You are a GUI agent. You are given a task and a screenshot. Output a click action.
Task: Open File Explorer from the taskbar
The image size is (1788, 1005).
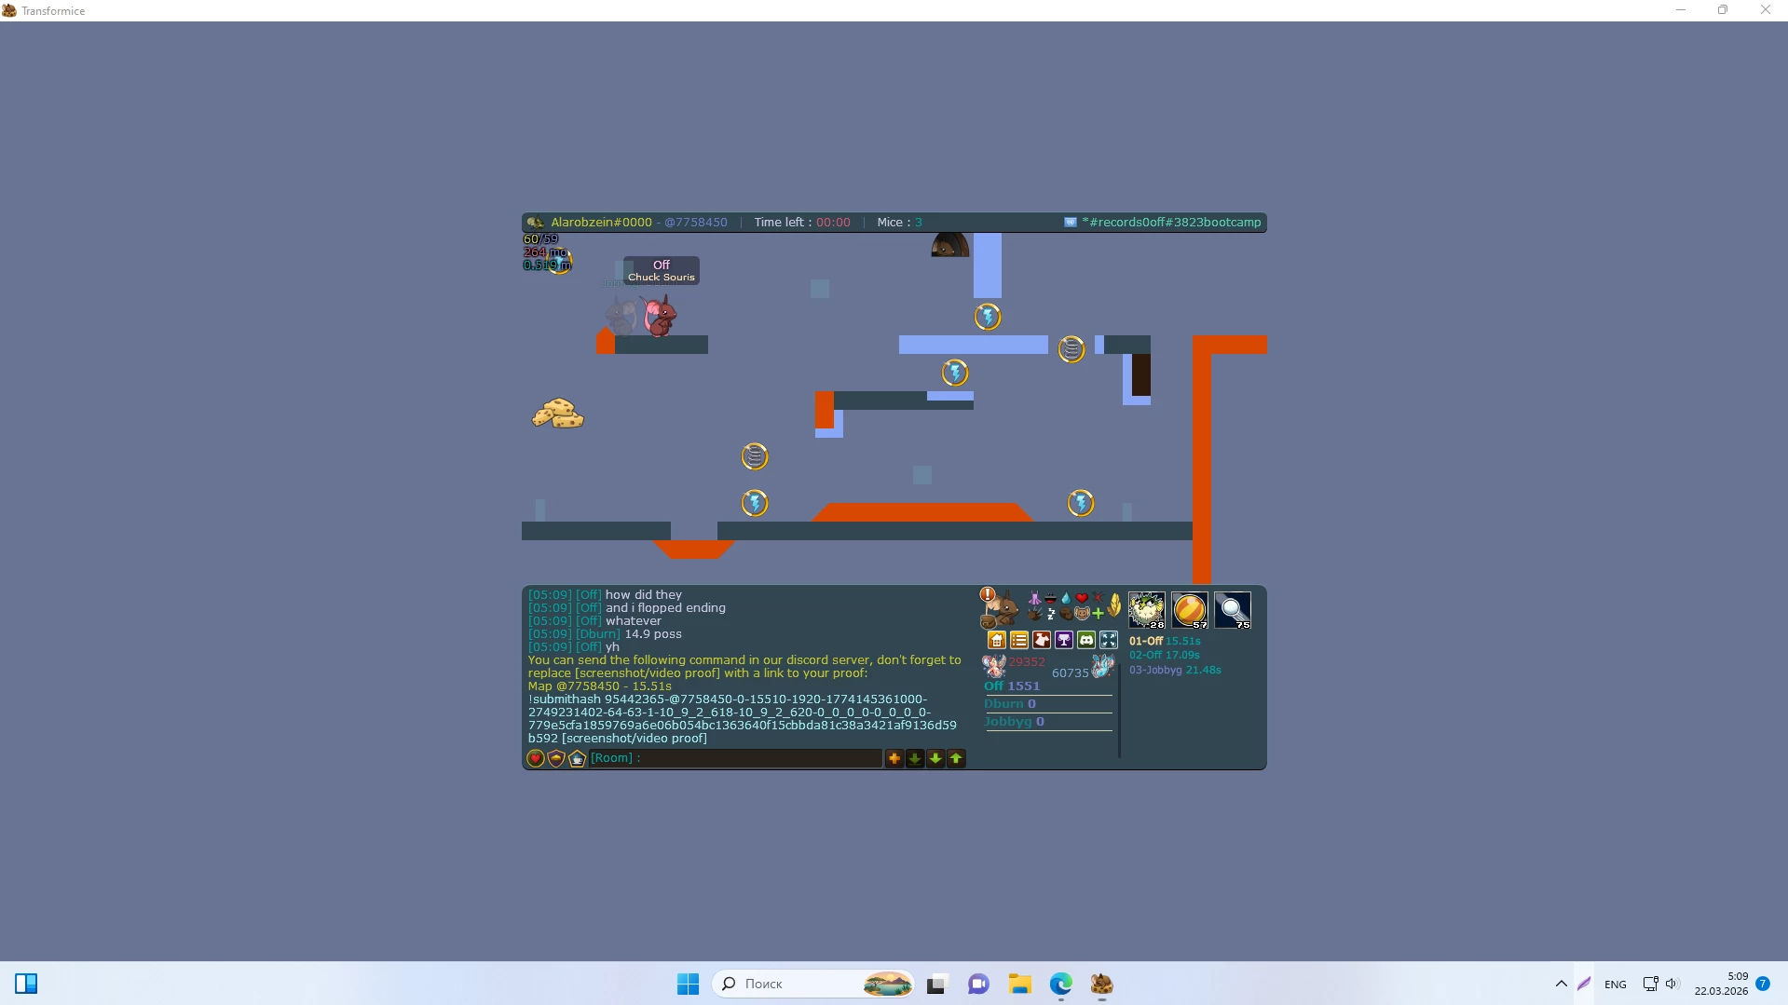[x=1019, y=984]
